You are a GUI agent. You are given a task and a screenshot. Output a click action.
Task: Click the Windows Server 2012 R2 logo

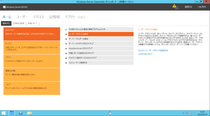point(15,7)
